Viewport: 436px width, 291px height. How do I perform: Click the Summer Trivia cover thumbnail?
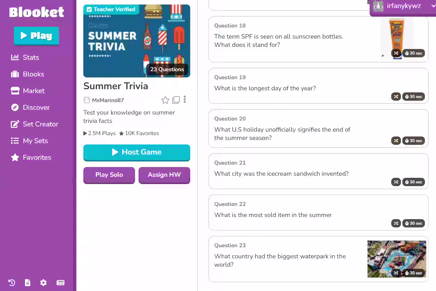(137, 41)
